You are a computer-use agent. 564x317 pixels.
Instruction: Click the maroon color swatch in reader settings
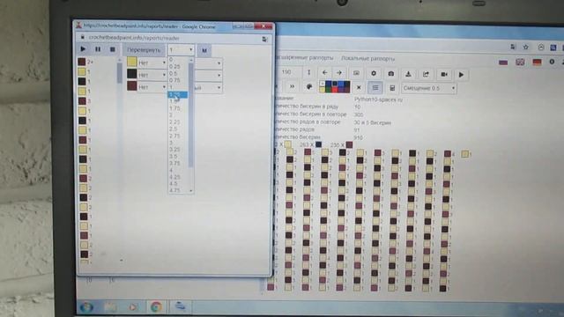[x=131, y=86]
